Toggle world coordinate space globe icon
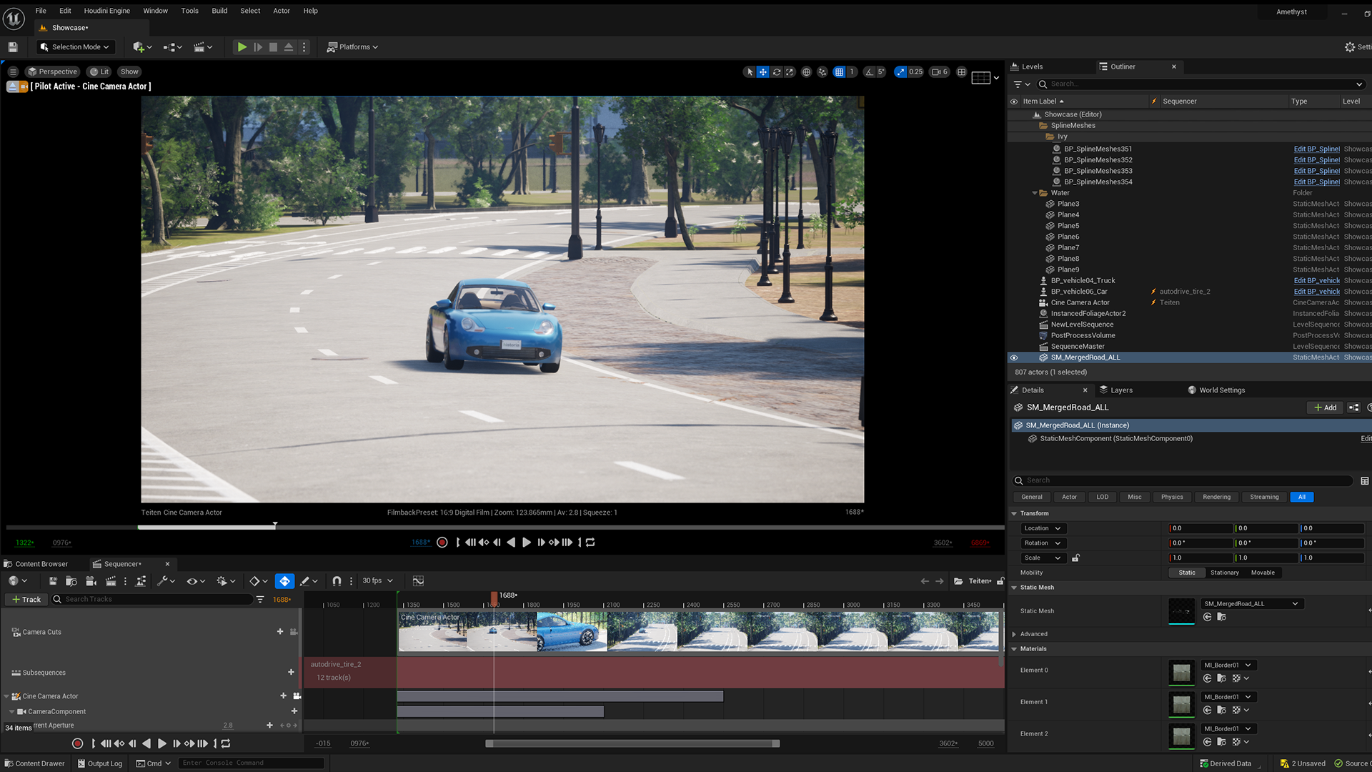This screenshot has width=1372, height=772. (806, 71)
